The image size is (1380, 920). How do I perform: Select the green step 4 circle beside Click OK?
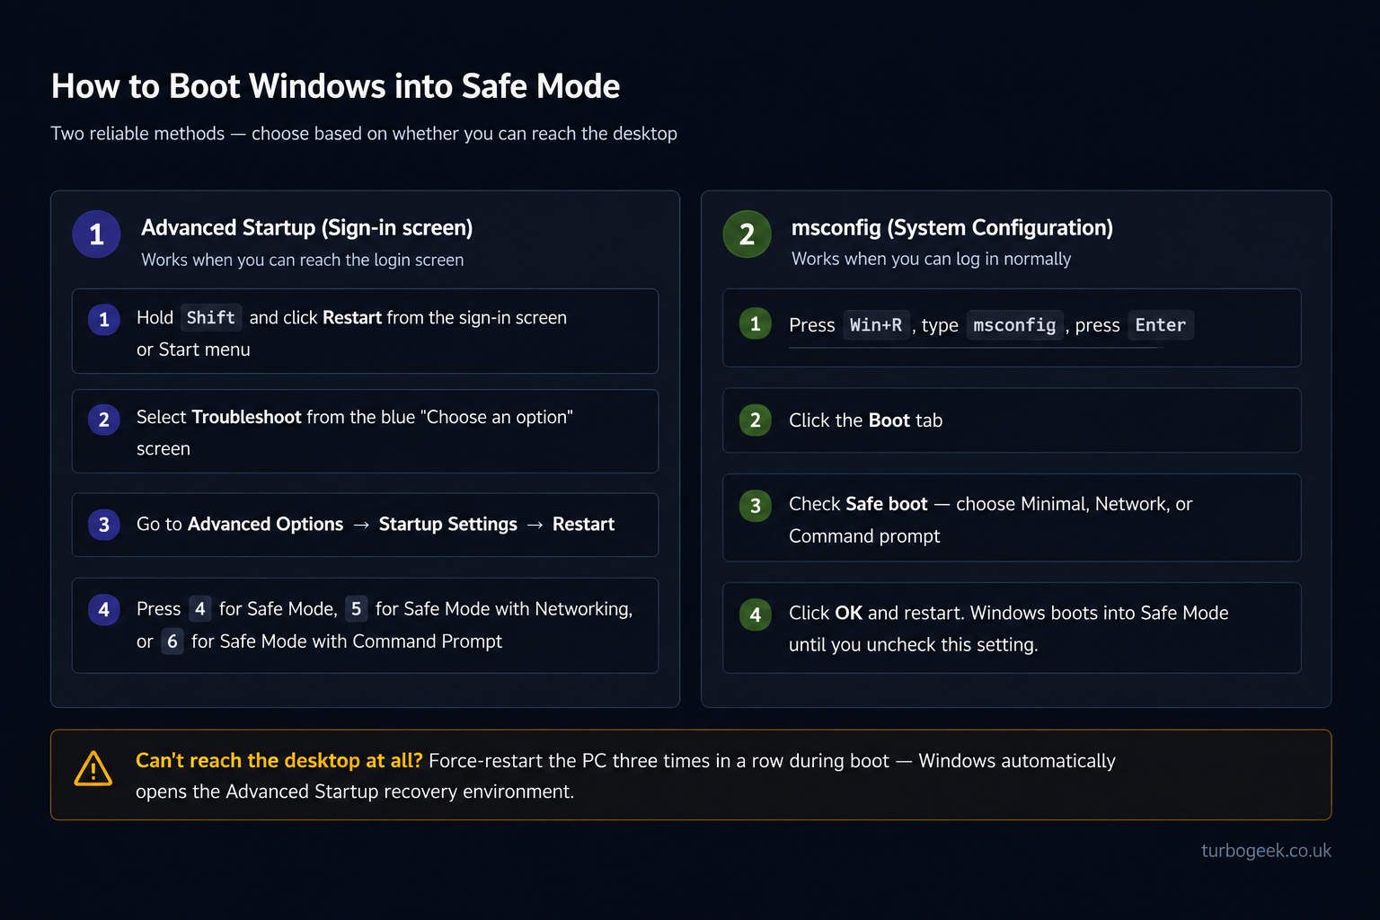[755, 615]
